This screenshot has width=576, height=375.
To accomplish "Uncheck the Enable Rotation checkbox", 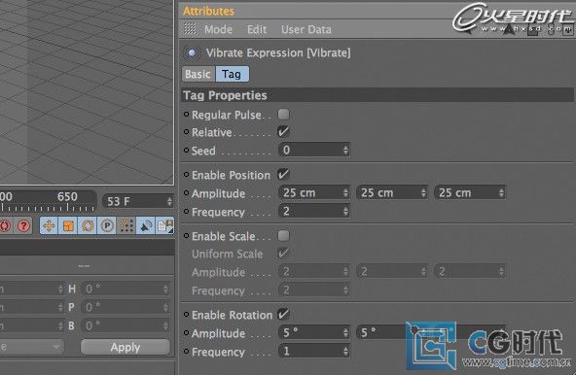I will (283, 314).
